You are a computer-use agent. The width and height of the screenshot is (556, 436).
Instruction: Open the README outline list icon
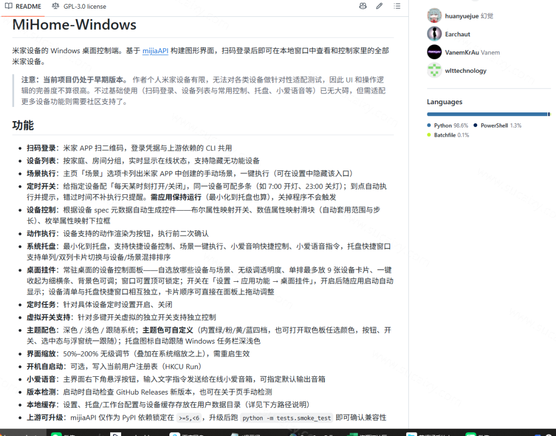point(397,6)
